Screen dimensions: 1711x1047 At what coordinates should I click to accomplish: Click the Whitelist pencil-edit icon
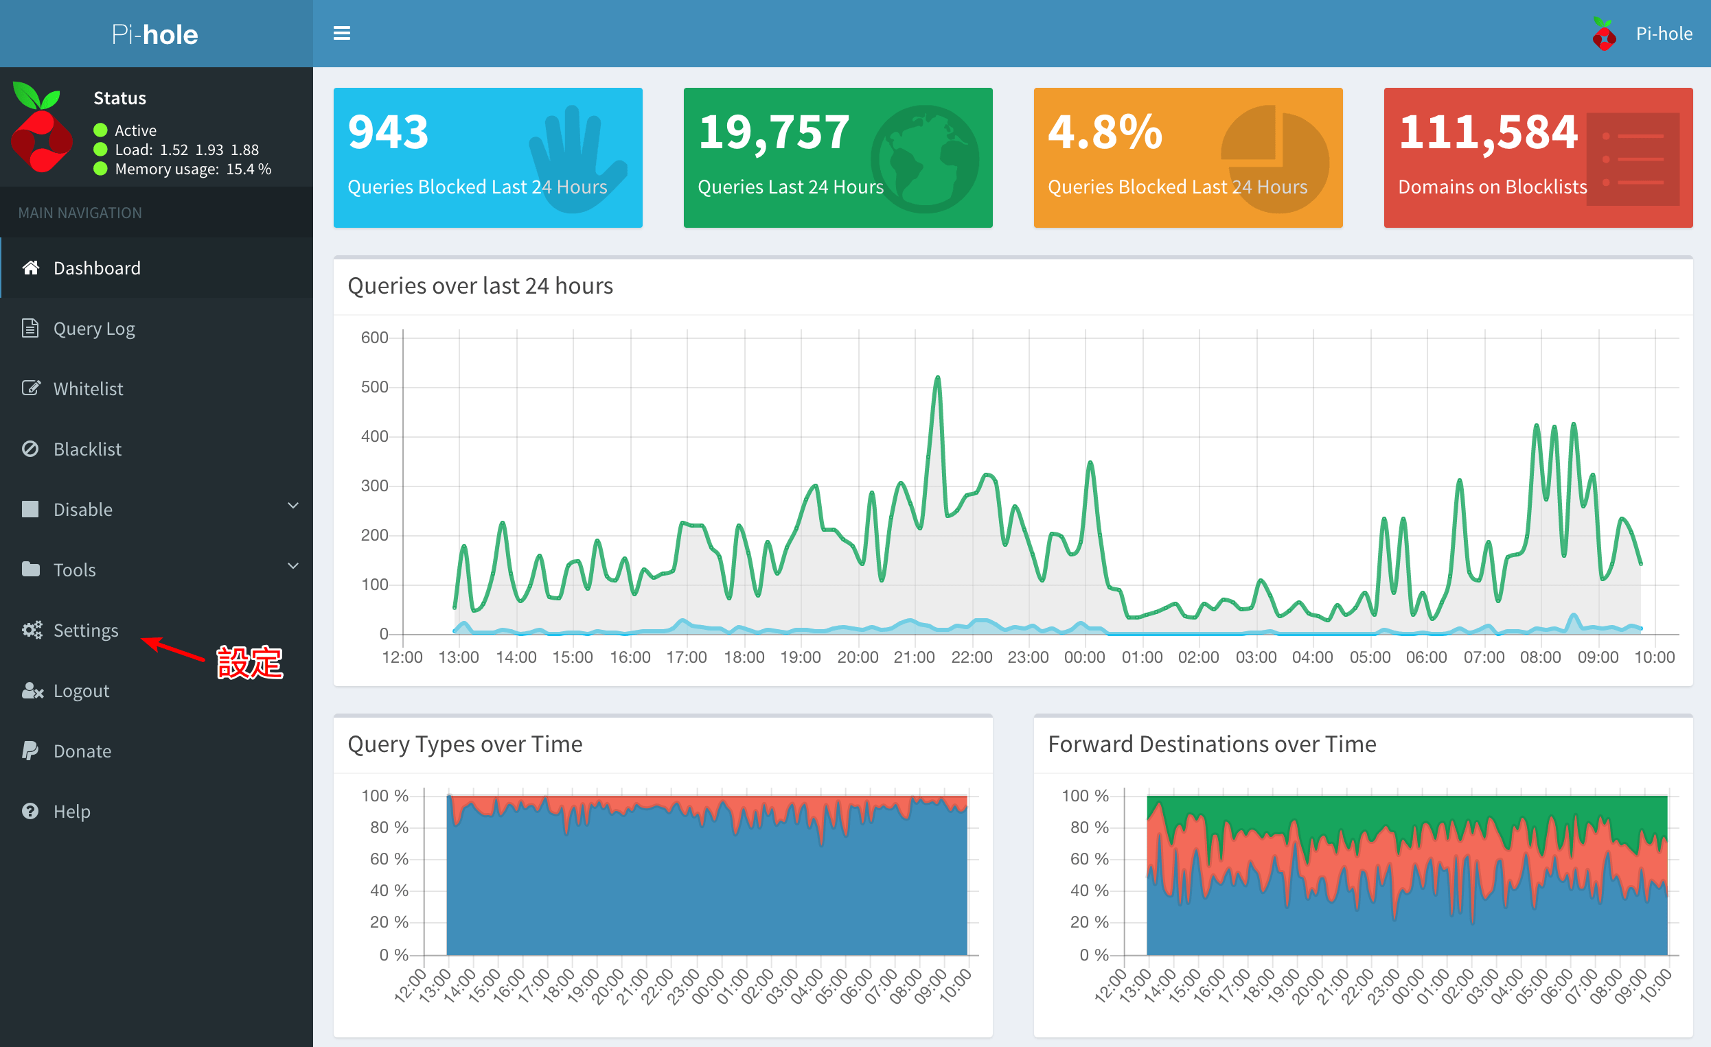coord(30,388)
